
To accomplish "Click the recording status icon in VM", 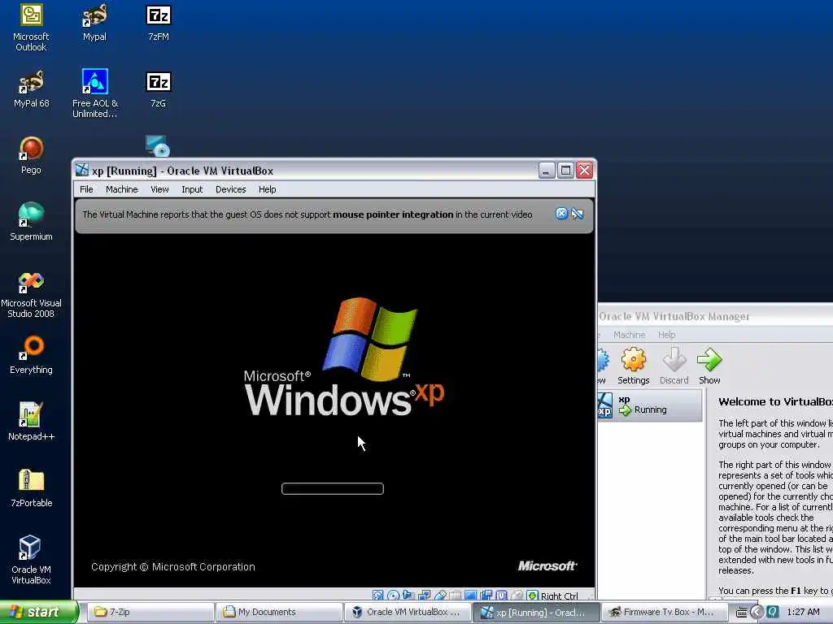I will pyautogui.click(x=486, y=596).
